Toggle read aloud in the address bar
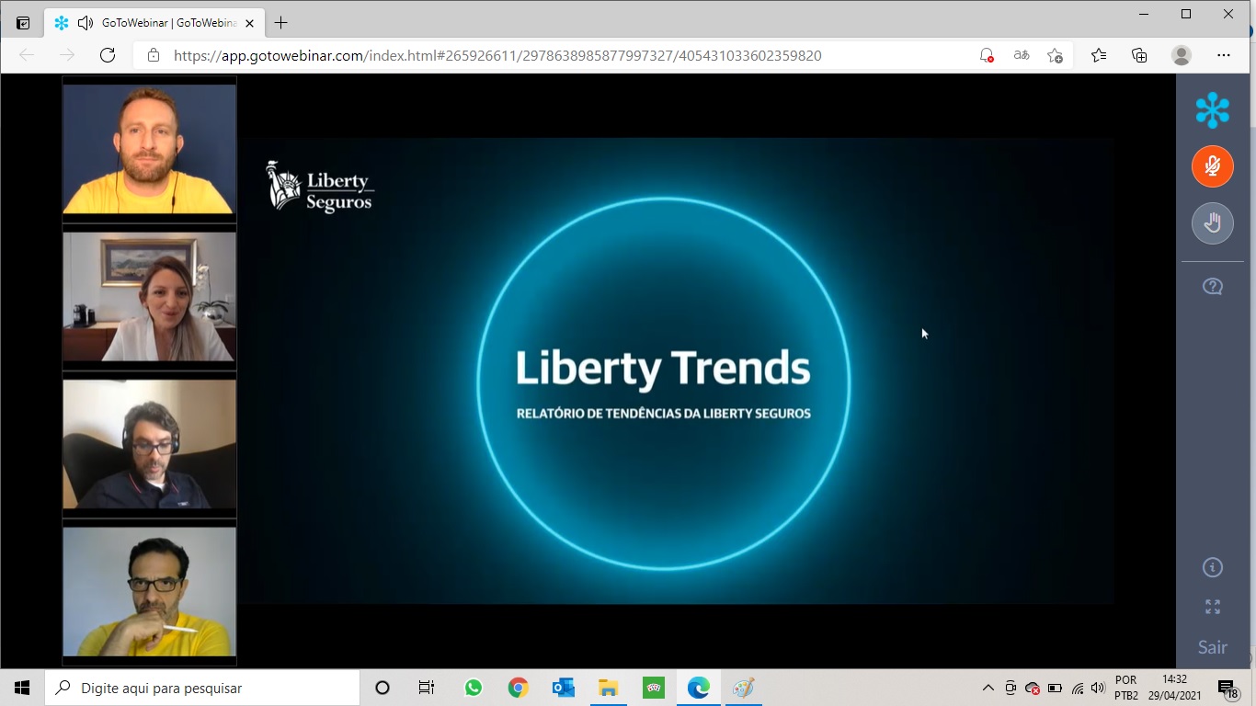 [1021, 55]
